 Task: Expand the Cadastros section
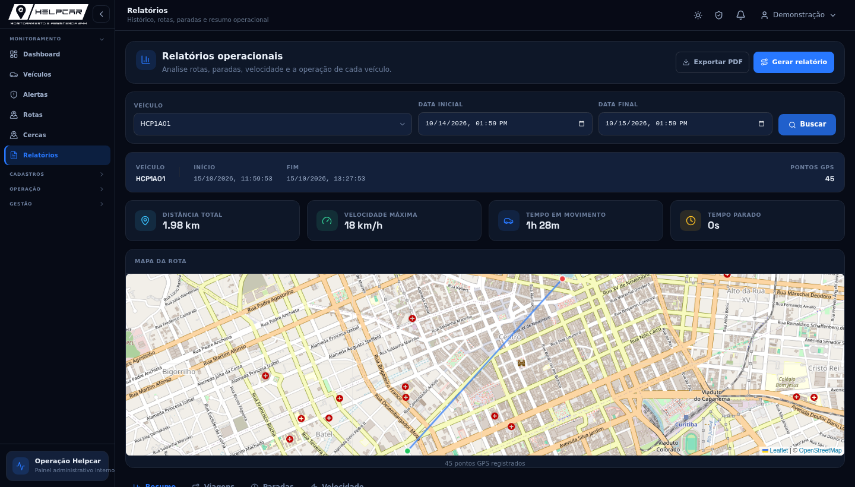pyautogui.click(x=57, y=174)
